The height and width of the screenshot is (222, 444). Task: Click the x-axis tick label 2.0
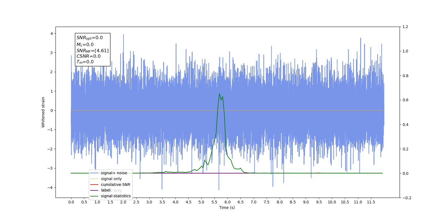coord(123,202)
